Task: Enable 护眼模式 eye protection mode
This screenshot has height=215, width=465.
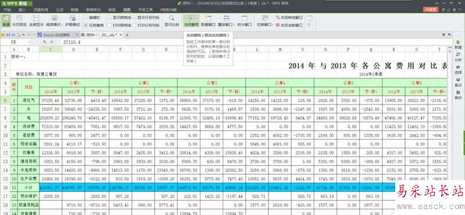Action: [x=72, y=21]
